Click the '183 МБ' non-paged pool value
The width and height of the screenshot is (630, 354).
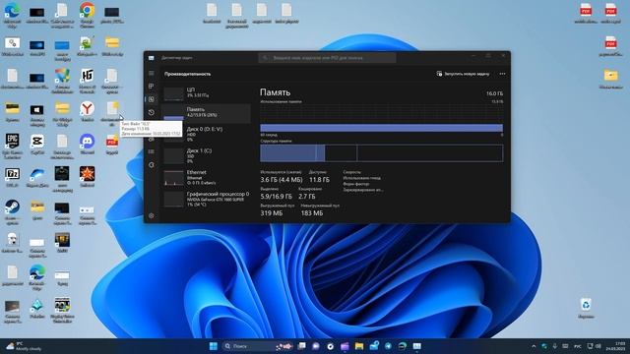pyautogui.click(x=312, y=213)
